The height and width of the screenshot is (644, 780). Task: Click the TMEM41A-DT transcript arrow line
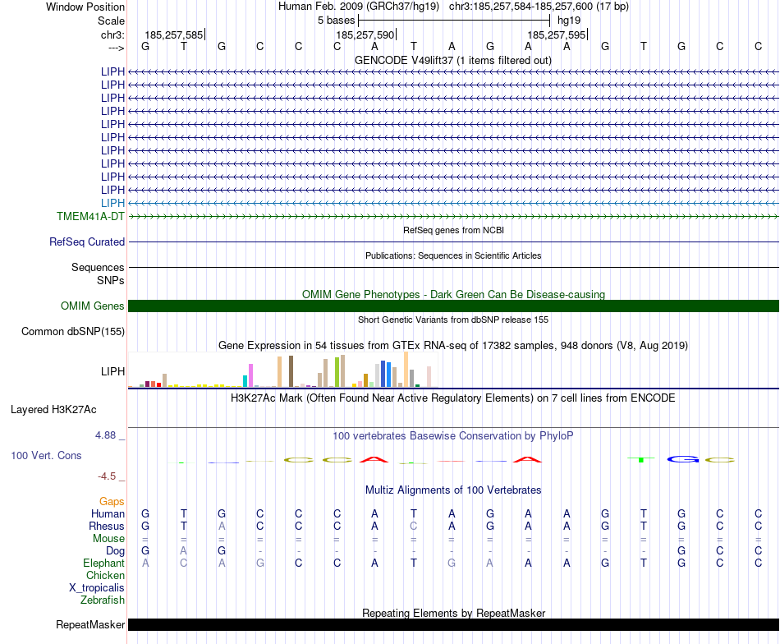point(453,216)
